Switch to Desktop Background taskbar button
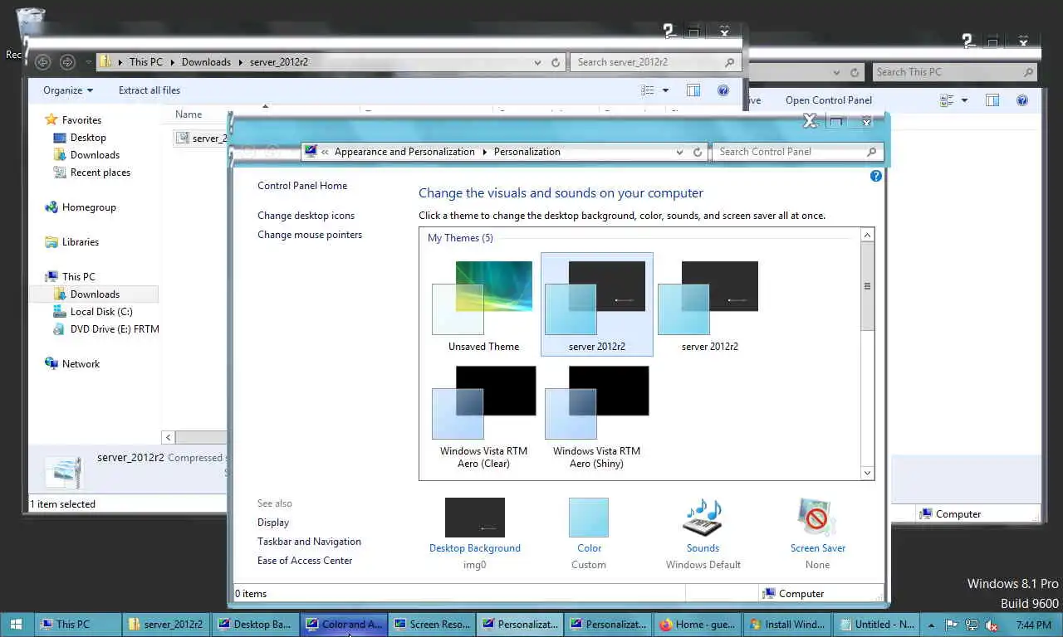The height and width of the screenshot is (637, 1063). click(253, 625)
